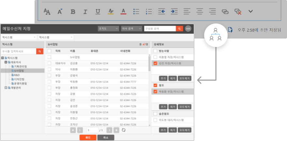Insert a hyperlink
This screenshot has height=141, width=287.
tap(225, 12)
